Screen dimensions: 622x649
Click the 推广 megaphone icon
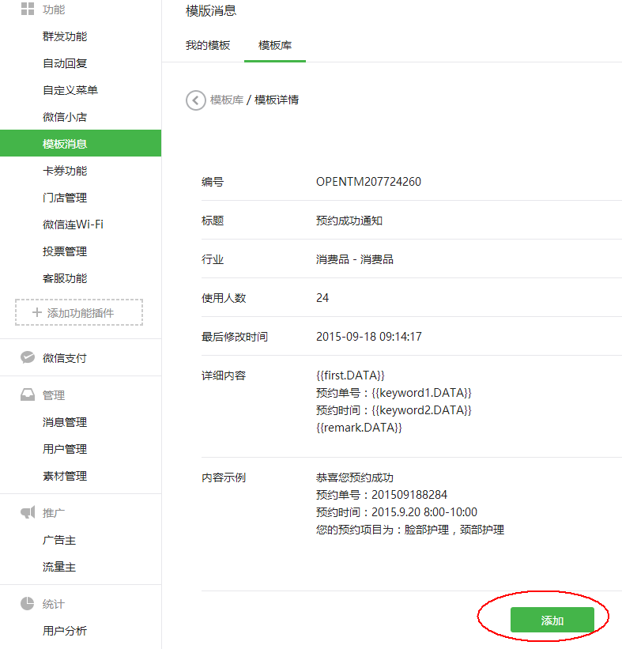[x=28, y=512]
